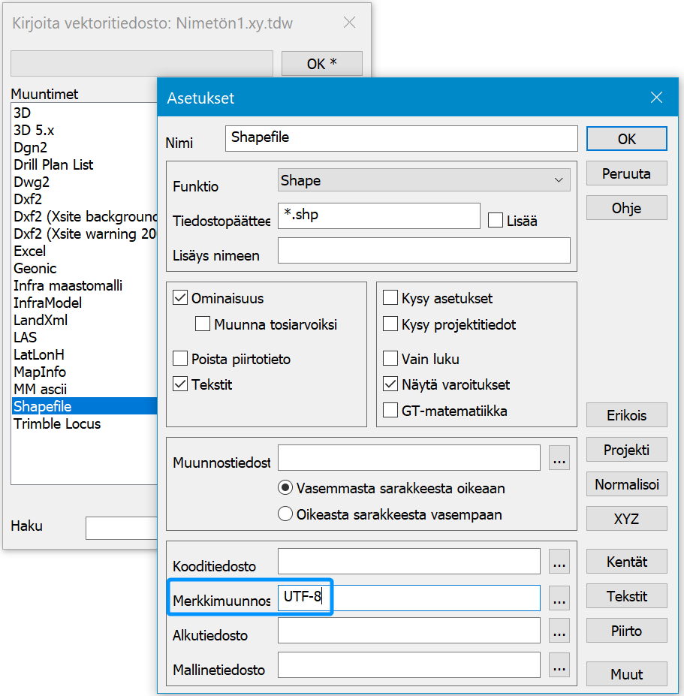Enable GT-matematiikka

(x=390, y=411)
